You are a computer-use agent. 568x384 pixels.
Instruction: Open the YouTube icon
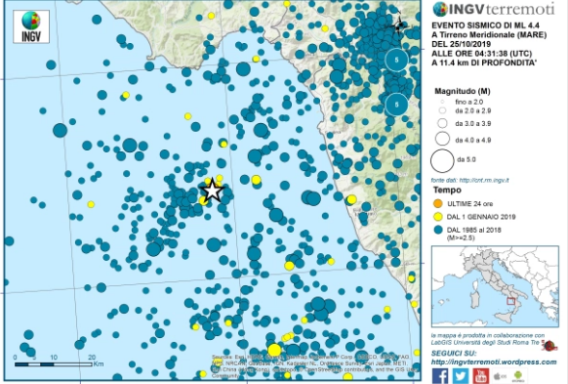(x=481, y=376)
